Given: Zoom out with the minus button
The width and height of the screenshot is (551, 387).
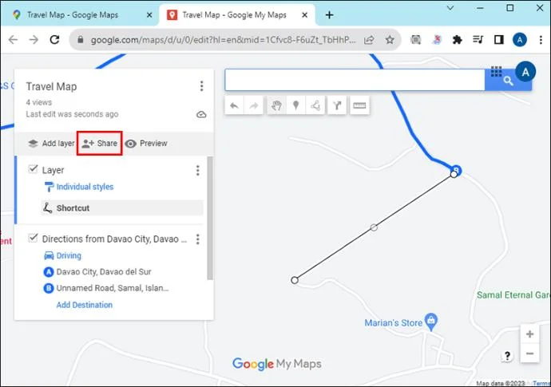Looking at the screenshot, I should (529, 353).
